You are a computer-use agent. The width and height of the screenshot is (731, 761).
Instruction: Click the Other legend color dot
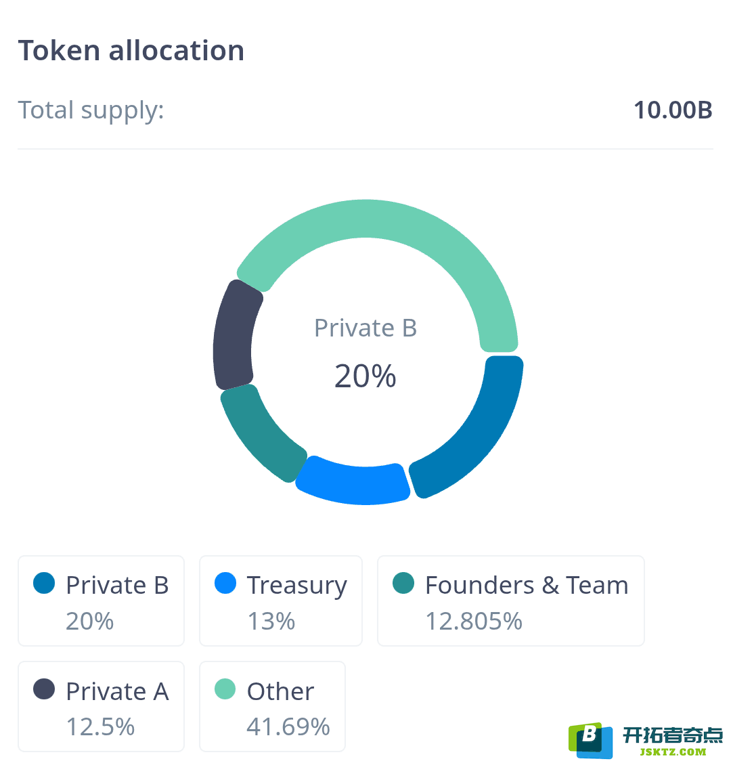click(x=225, y=689)
